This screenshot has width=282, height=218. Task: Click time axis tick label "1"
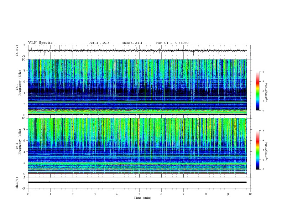click(50, 194)
